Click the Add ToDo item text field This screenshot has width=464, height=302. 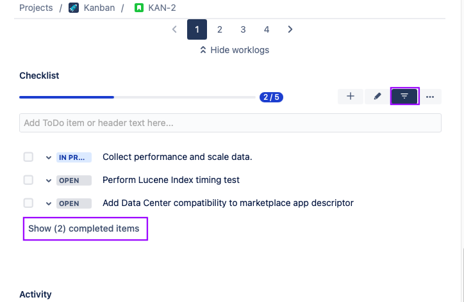point(230,123)
